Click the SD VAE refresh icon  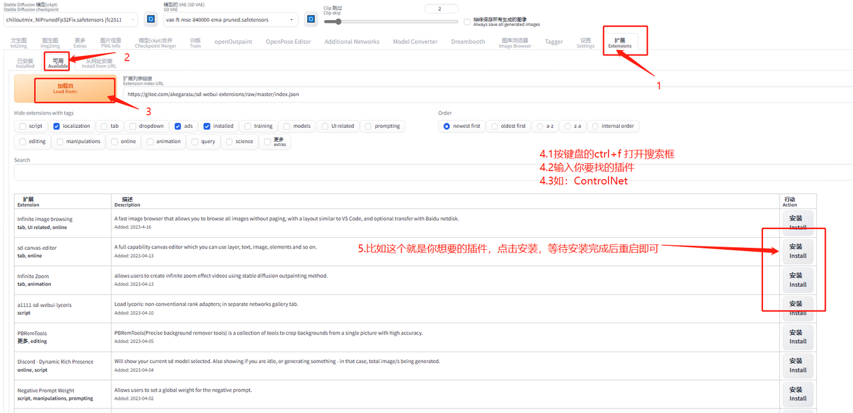pos(311,19)
